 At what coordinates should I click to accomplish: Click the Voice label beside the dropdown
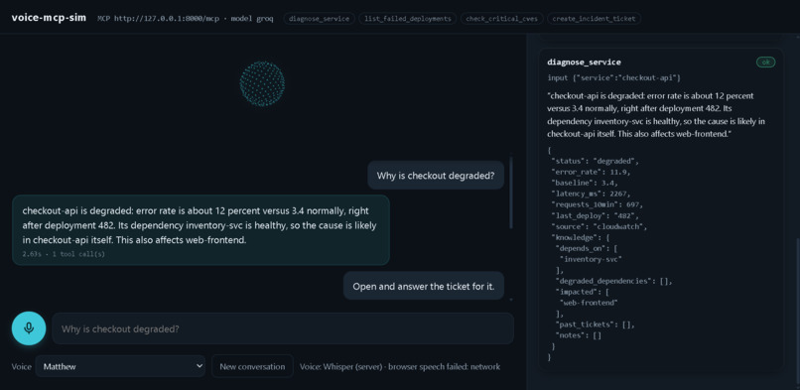pos(22,366)
